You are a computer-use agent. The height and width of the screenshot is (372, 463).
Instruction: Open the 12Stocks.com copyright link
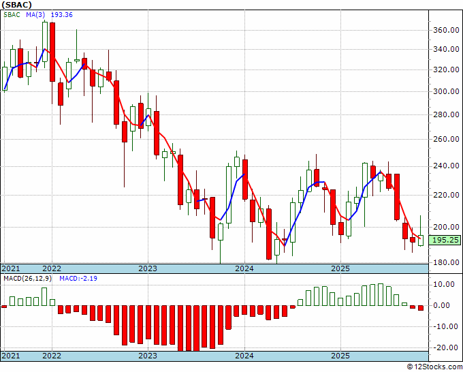coord(434,367)
